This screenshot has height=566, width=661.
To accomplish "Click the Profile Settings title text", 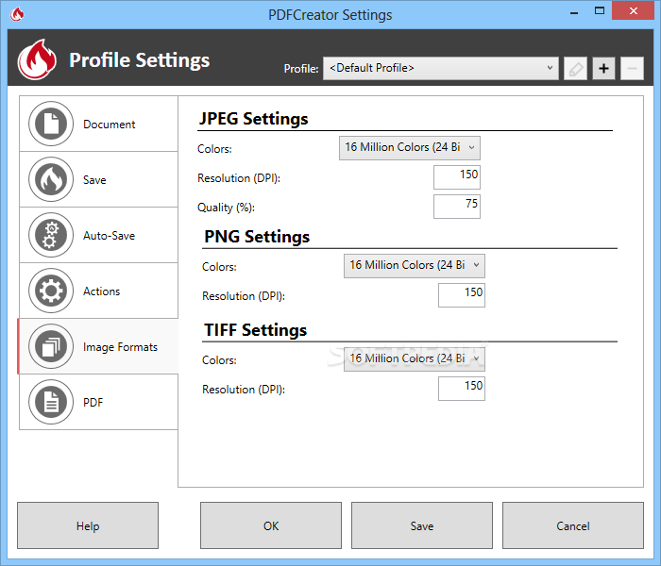I will 140,60.
